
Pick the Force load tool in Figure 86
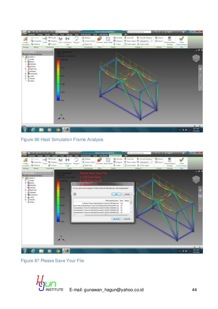pyautogui.click(x=60, y=40)
